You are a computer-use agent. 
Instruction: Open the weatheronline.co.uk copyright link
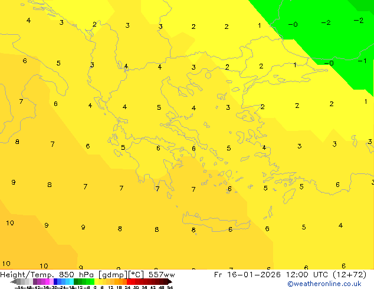point(324,284)
